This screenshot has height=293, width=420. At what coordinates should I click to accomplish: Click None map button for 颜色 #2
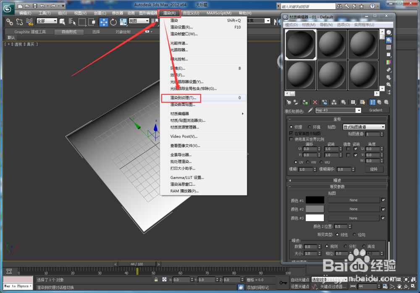tap(353, 209)
